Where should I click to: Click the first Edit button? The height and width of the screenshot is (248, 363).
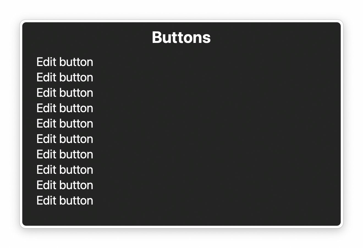[65, 62]
